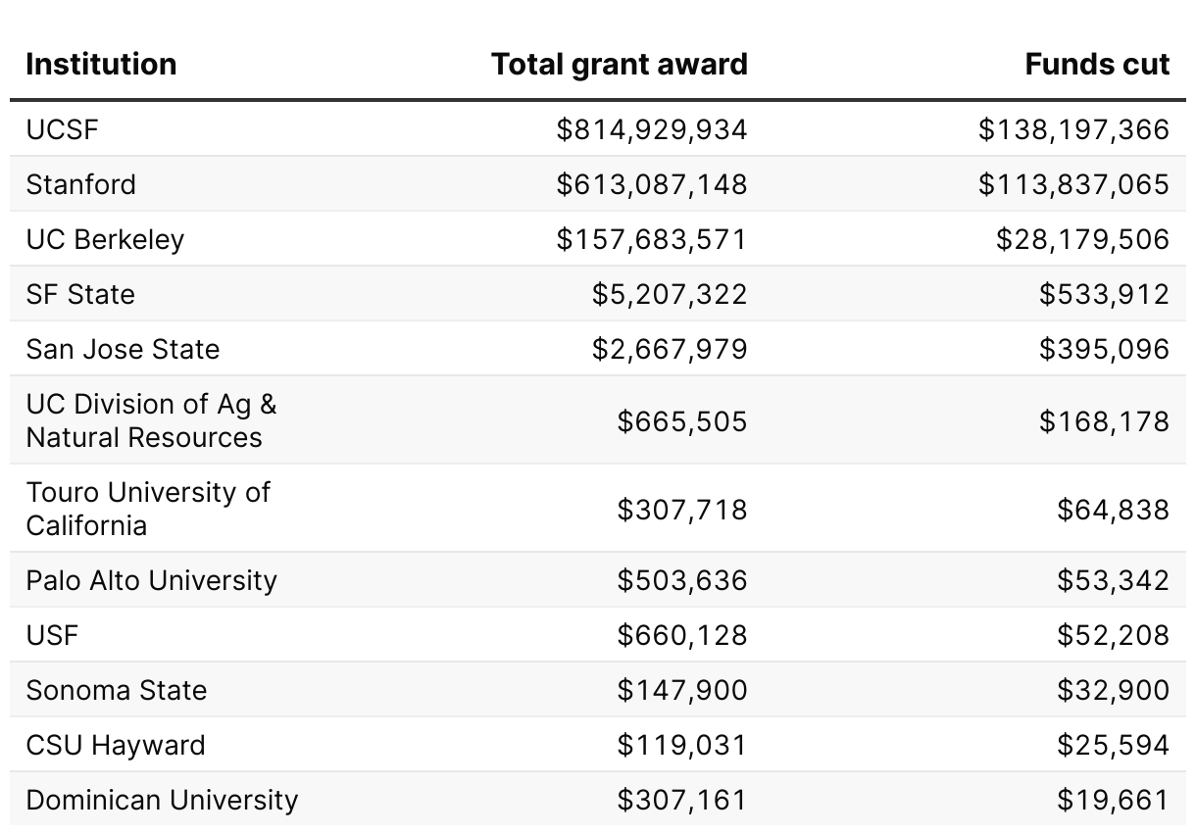Select Sonoma State's $32,900 funds cut
The width and height of the screenshot is (1196, 835).
[1113, 690]
